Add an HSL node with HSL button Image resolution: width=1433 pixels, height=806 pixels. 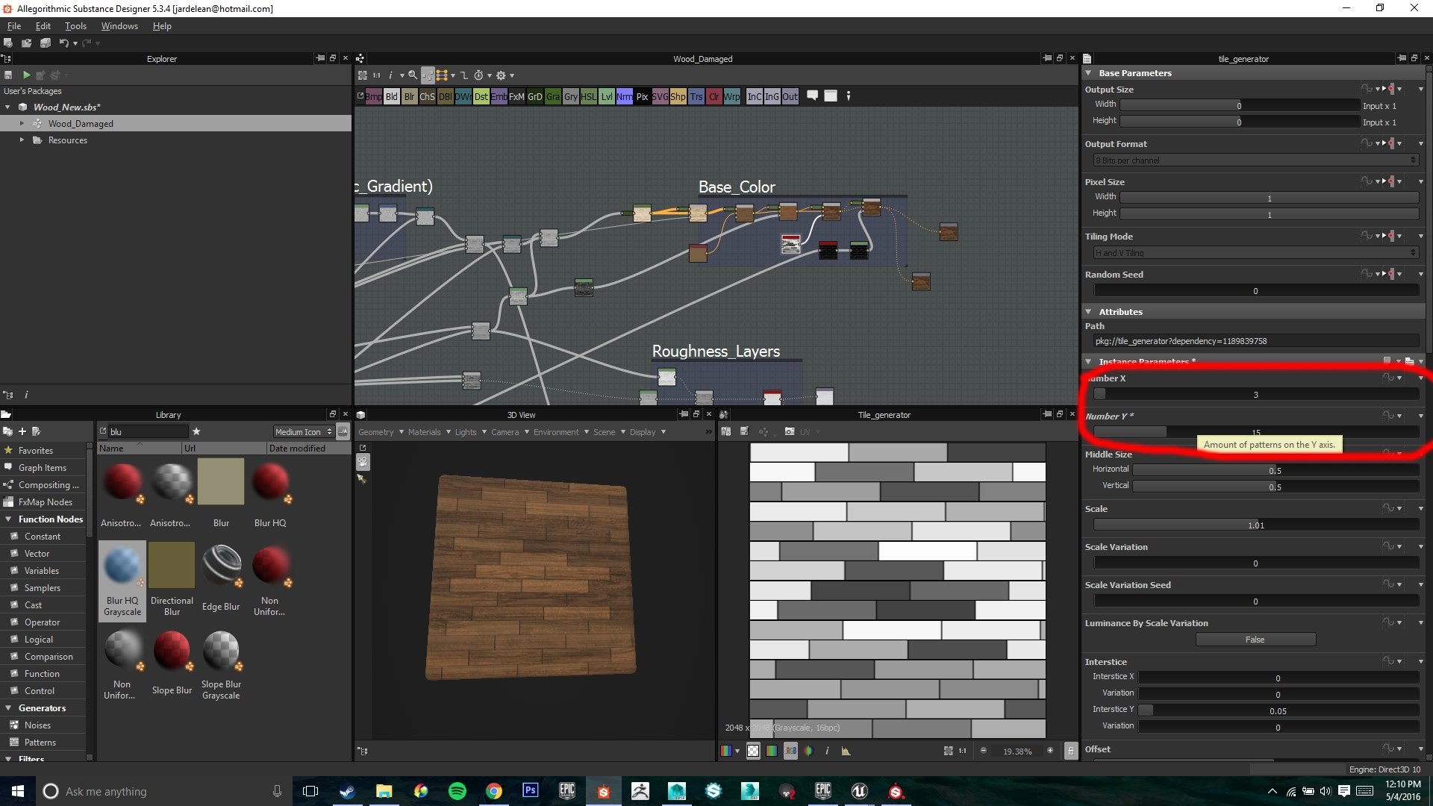tap(589, 96)
